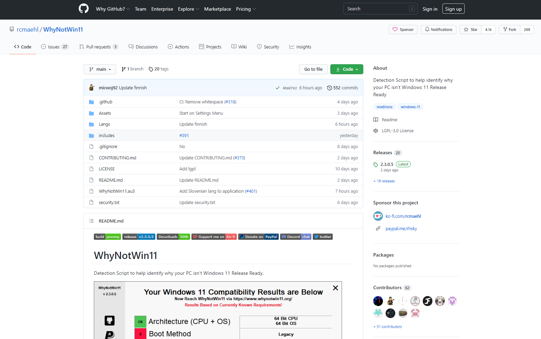The width and height of the screenshot is (541, 339).
Task: Open the .github folder
Action: tap(106, 102)
